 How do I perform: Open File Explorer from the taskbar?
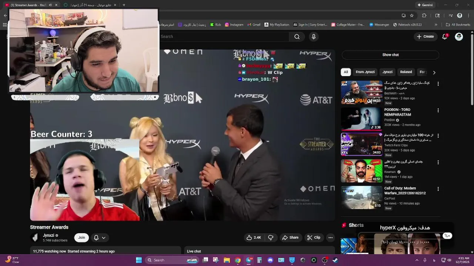point(227,260)
